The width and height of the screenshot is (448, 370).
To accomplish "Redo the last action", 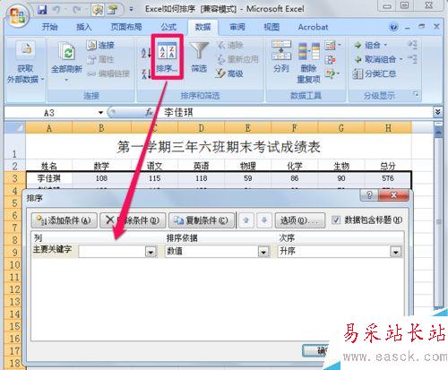I will pos(77,10).
